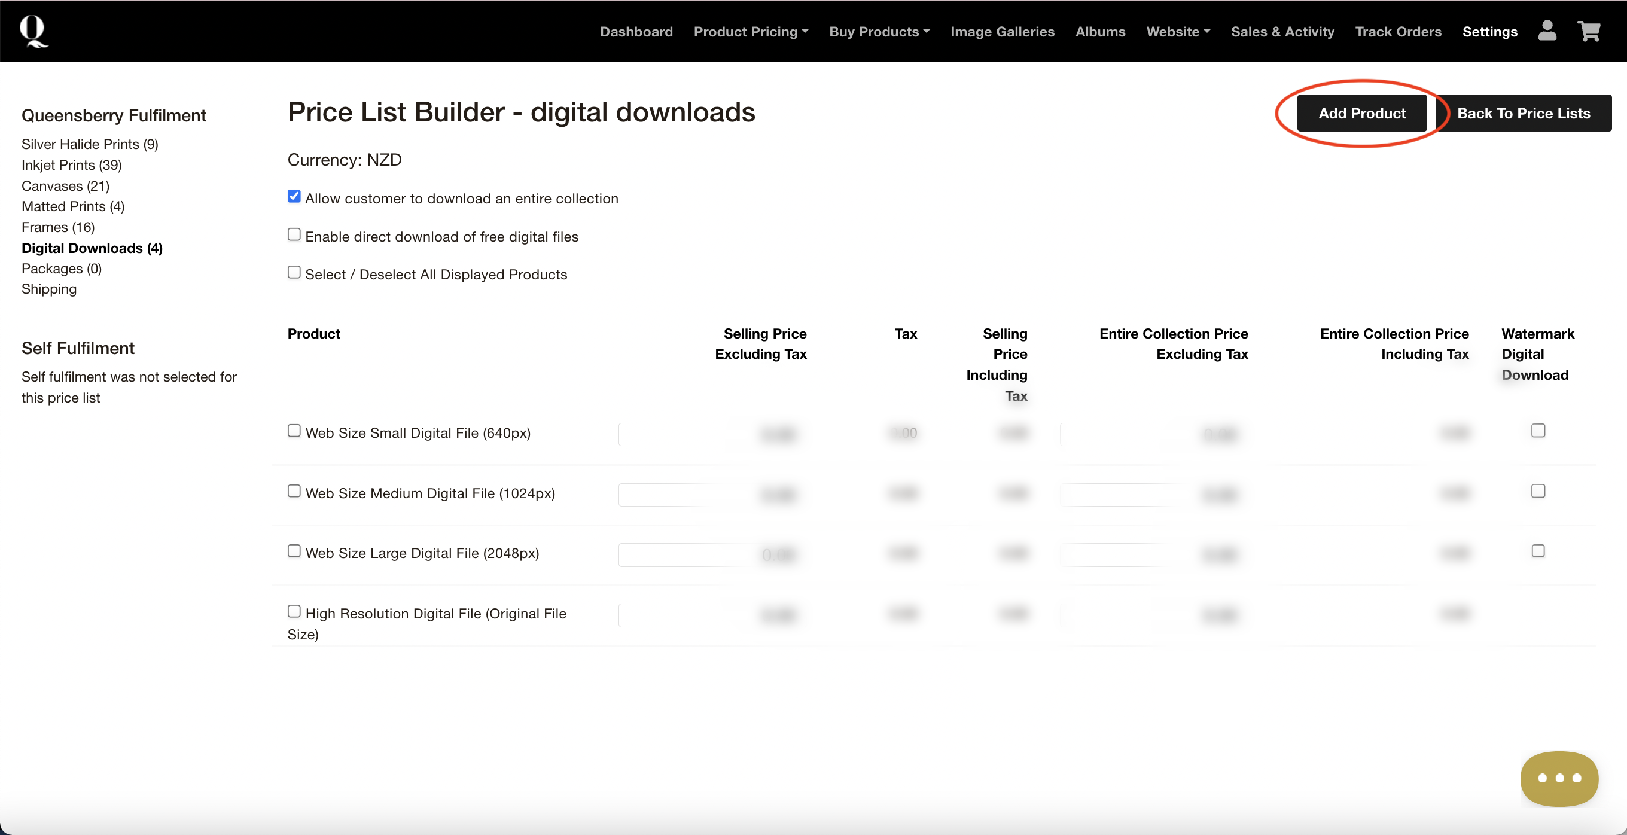
Task: Uncheck Allow customer to download entire collection
Action: (294, 196)
